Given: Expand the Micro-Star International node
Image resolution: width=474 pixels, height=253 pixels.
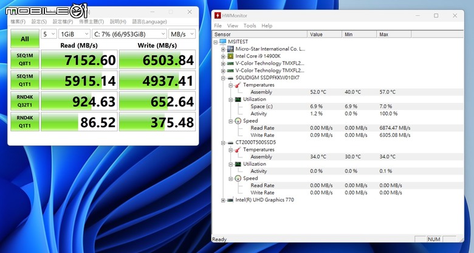Looking at the screenshot, I should [223, 49].
